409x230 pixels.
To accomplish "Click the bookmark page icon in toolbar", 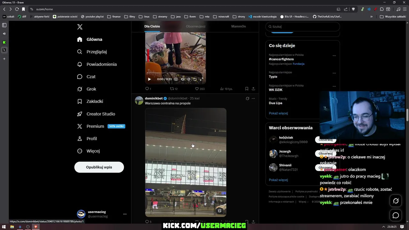I will (23, 9).
